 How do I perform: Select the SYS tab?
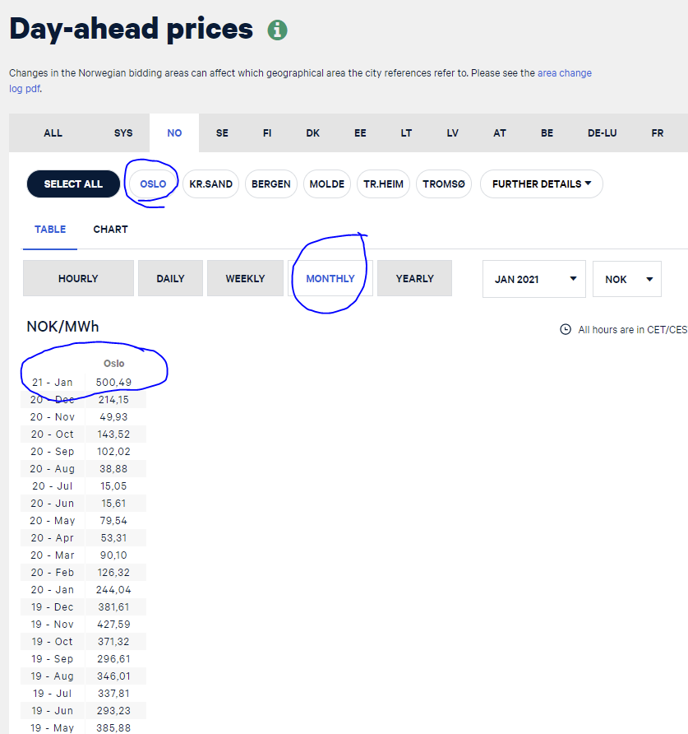(x=123, y=133)
